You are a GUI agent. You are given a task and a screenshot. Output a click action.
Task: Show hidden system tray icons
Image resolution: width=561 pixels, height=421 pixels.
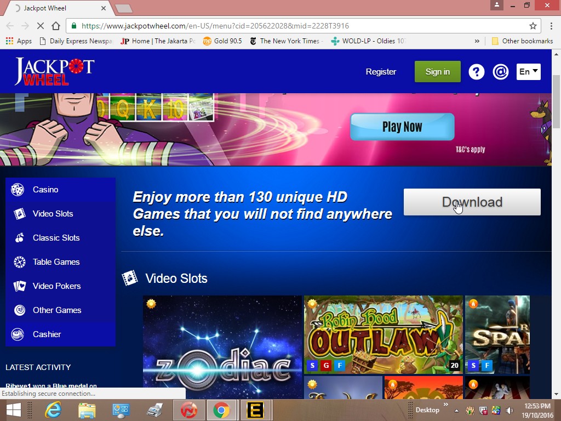[x=456, y=410]
